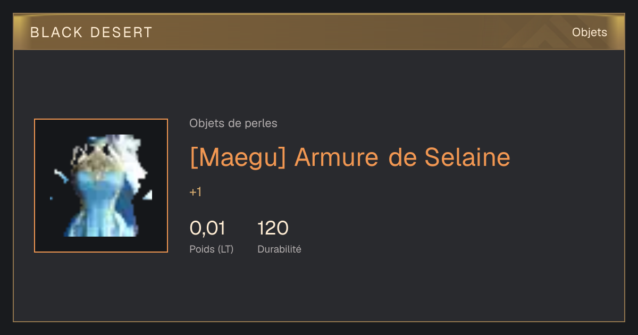Click the 0,01 weight value
The height and width of the screenshot is (335, 638).
[x=207, y=228]
